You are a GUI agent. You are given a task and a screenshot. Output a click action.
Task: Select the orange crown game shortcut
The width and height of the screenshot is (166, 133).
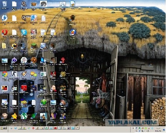[x=34, y=4]
